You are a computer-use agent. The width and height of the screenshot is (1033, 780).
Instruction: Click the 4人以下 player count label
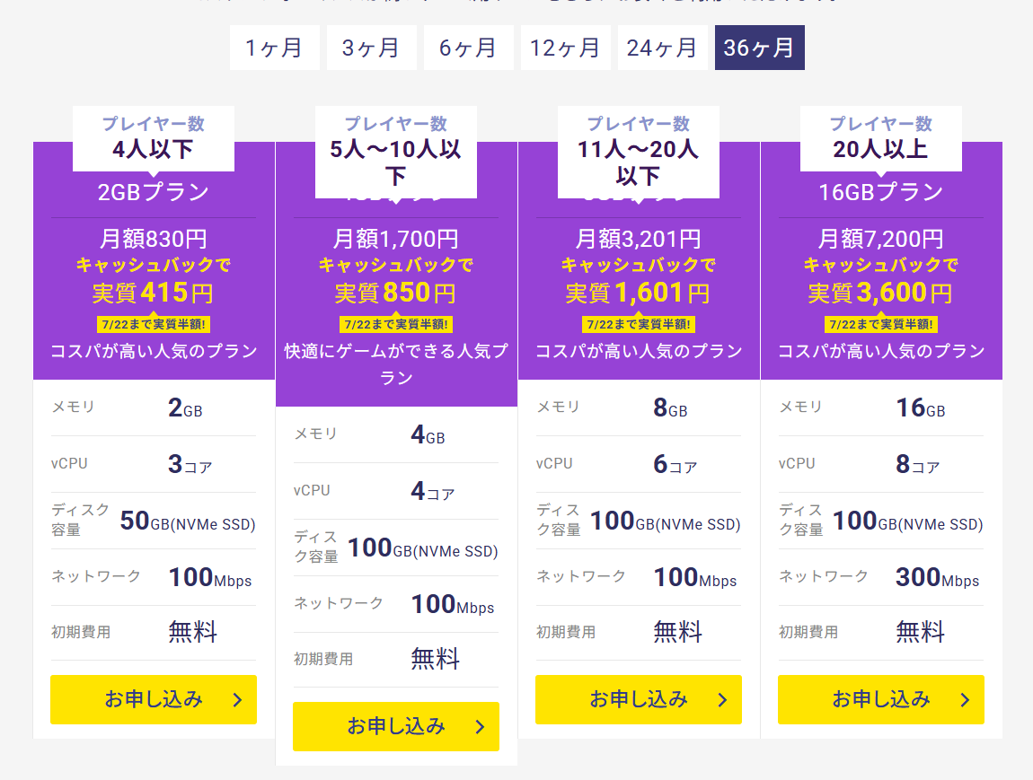click(x=153, y=149)
